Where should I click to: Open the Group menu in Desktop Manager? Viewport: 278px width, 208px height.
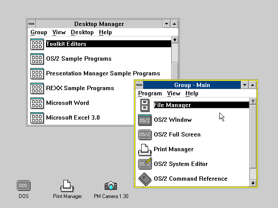[x=39, y=32]
